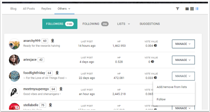Viewport: 210px width, 112px height.
Task: Expand the LISTS dropdown
Action: tap(123, 24)
